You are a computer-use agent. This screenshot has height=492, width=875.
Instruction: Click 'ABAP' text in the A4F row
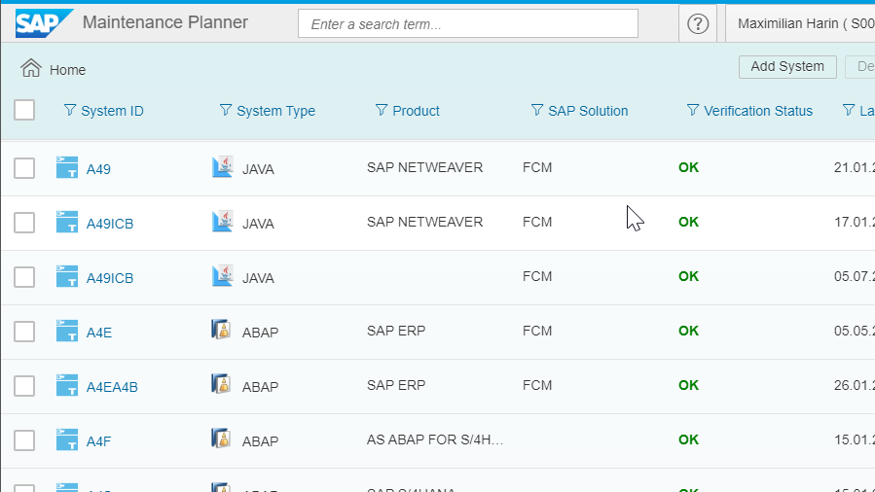tap(260, 441)
